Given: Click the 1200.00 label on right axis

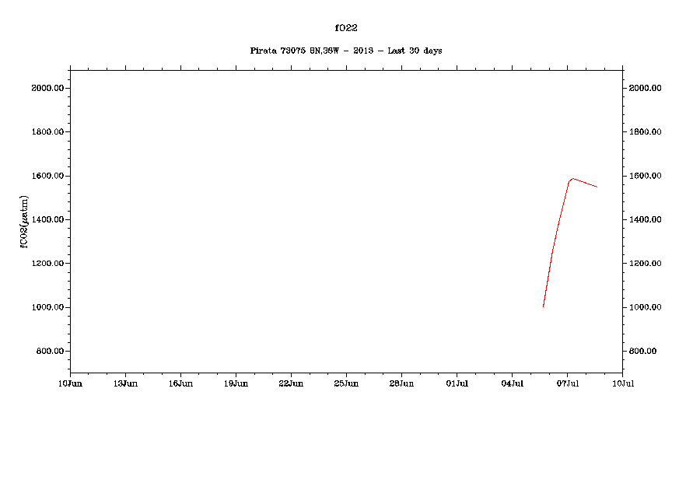Looking at the screenshot, I should (x=645, y=264).
